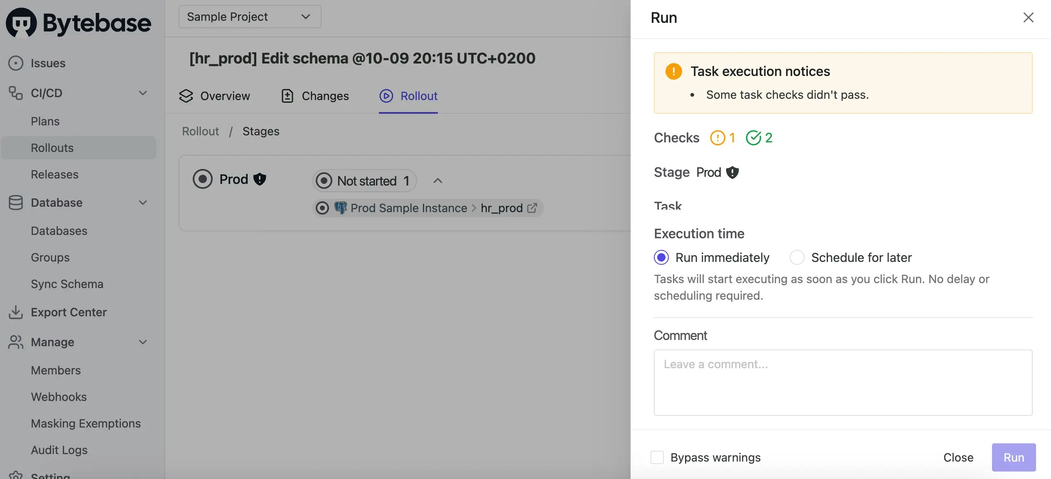Viewport: 1051px width, 479px height.
Task: Click the Prod stage shield icon in panel
Action: [x=732, y=172]
